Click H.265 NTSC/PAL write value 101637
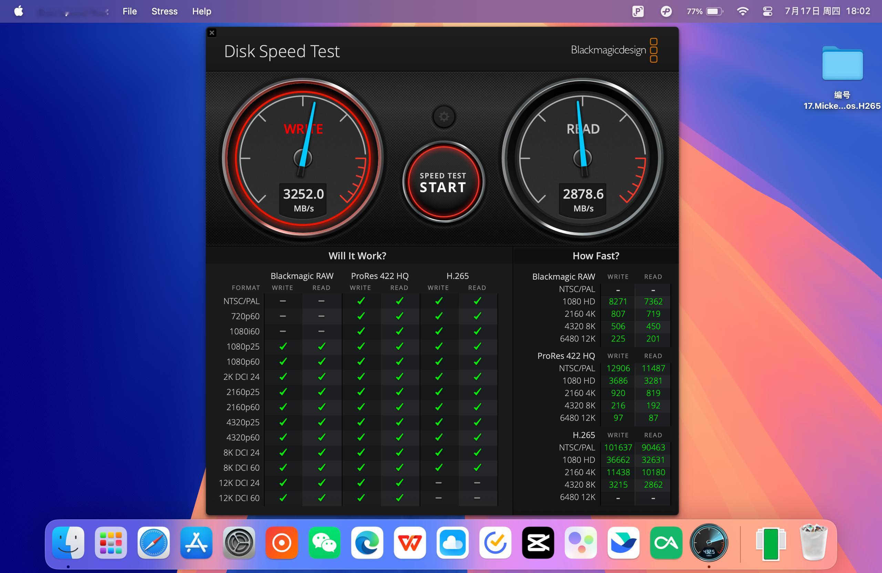882x573 pixels. (x=618, y=447)
